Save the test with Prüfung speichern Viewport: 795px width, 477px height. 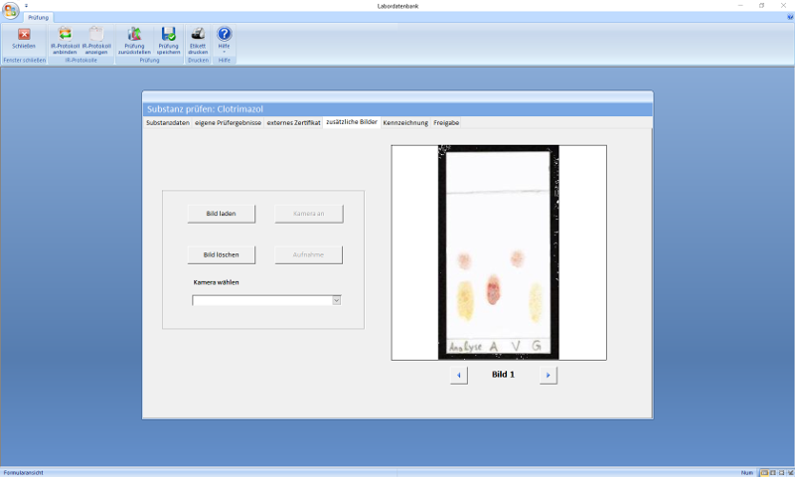coord(168,39)
